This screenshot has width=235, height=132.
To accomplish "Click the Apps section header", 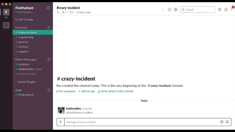I will point(18,90).
